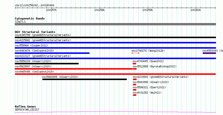
Task: Open the nsv5512888 (ByrskaBishop2022) label
Action: point(155,66)
